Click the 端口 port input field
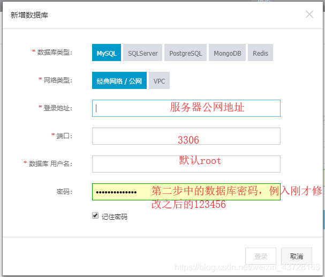Viewport: 325px width, 277px height. click(x=186, y=136)
